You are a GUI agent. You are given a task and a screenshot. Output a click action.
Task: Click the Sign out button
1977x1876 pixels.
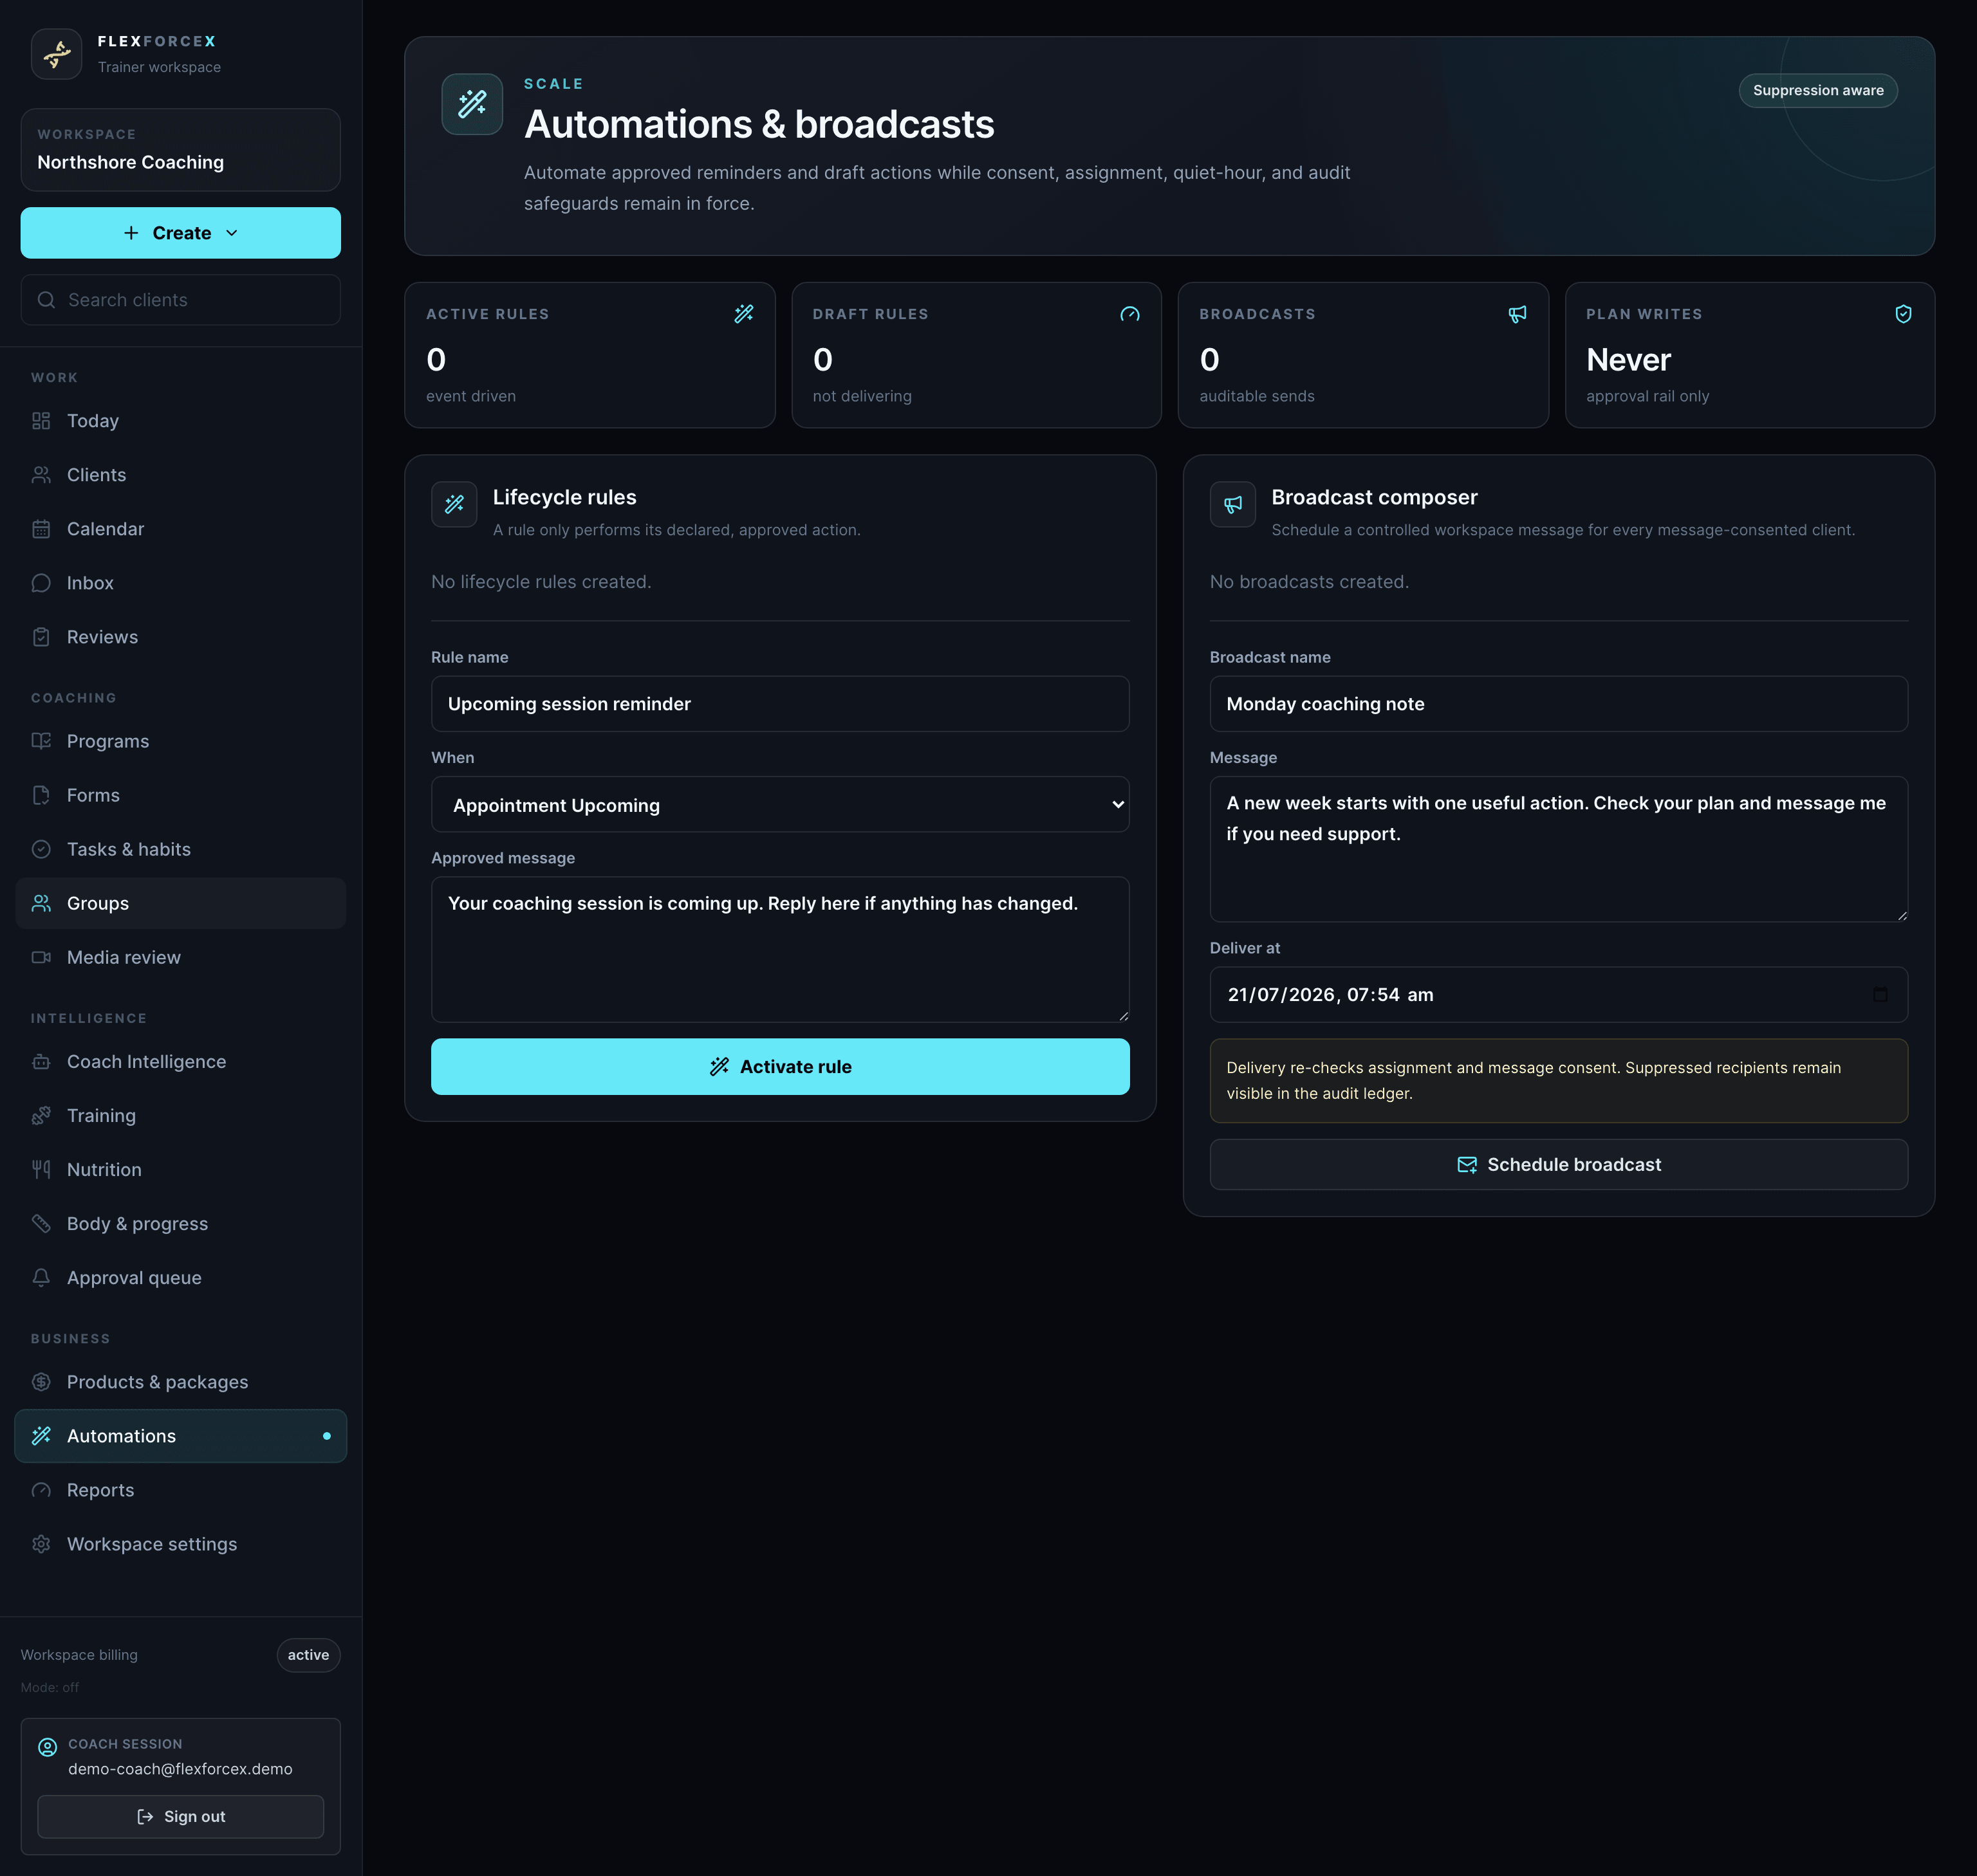click(x=181, y=1816)
